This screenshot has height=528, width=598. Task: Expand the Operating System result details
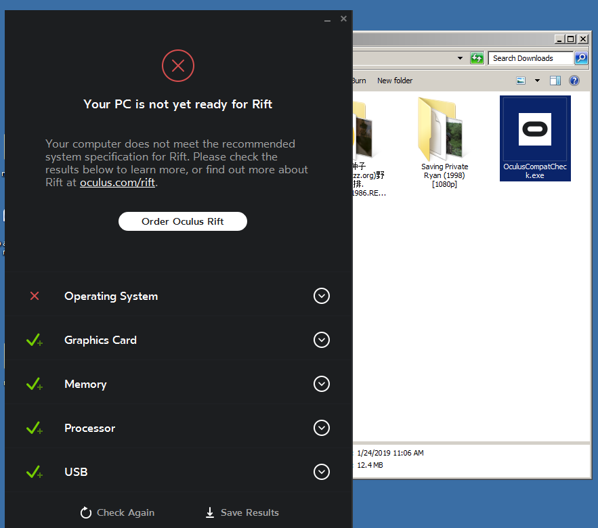(322, 296)
